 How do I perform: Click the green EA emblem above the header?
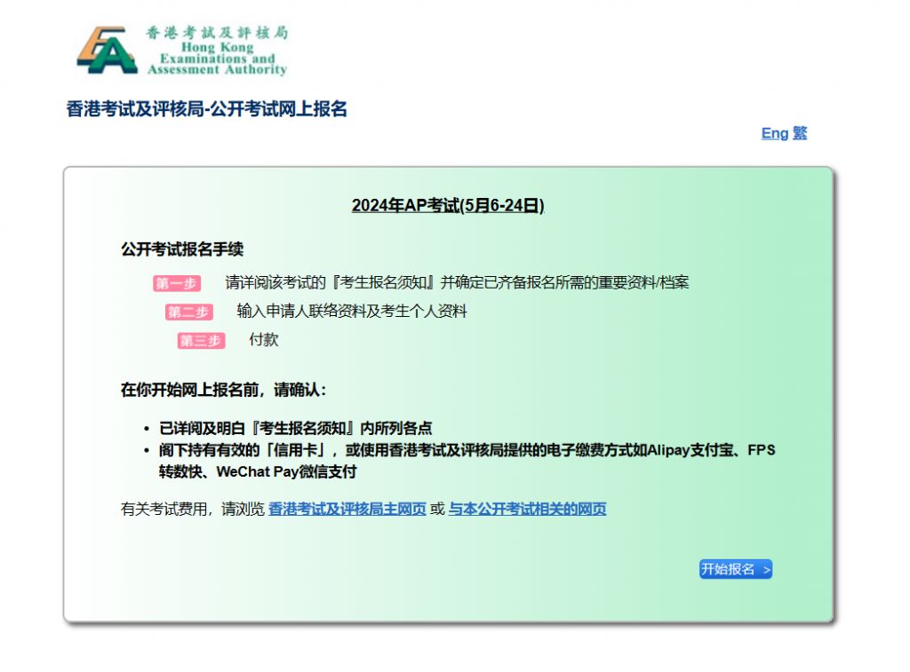point(107,49)
